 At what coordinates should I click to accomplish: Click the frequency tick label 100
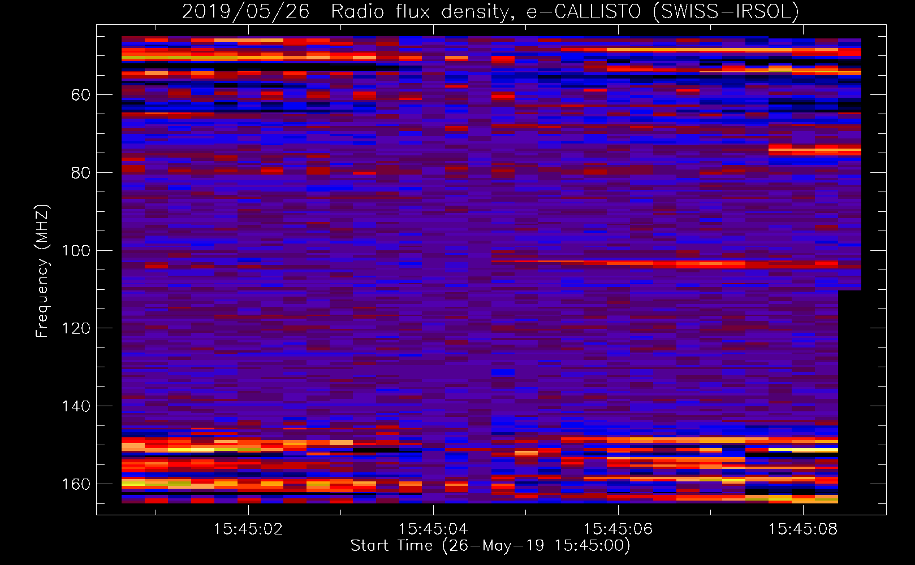click(76, 251)
